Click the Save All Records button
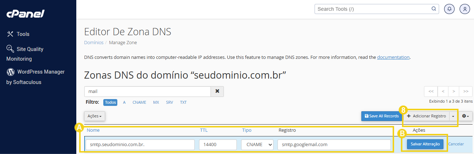 pos(382,116)
